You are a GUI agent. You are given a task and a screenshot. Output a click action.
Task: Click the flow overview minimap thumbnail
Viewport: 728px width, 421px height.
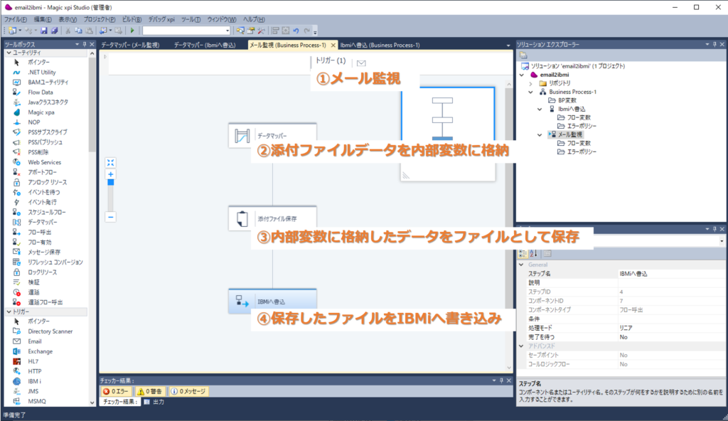(x=448, y=134)
